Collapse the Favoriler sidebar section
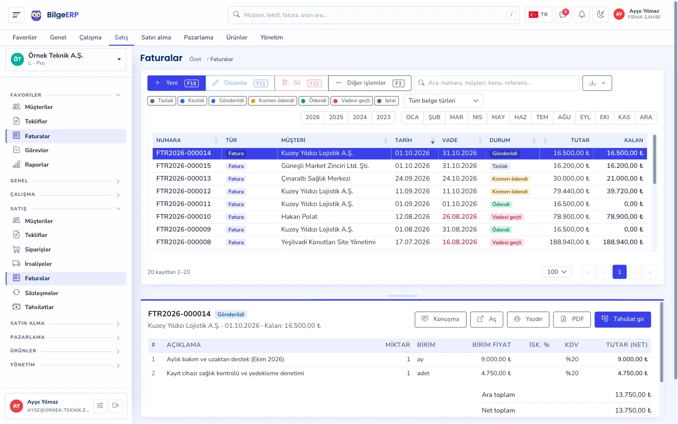 click(66, 95)
